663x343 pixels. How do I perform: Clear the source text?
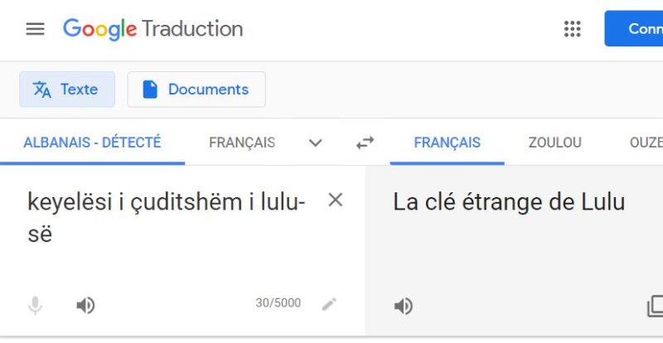coord(335,200)
